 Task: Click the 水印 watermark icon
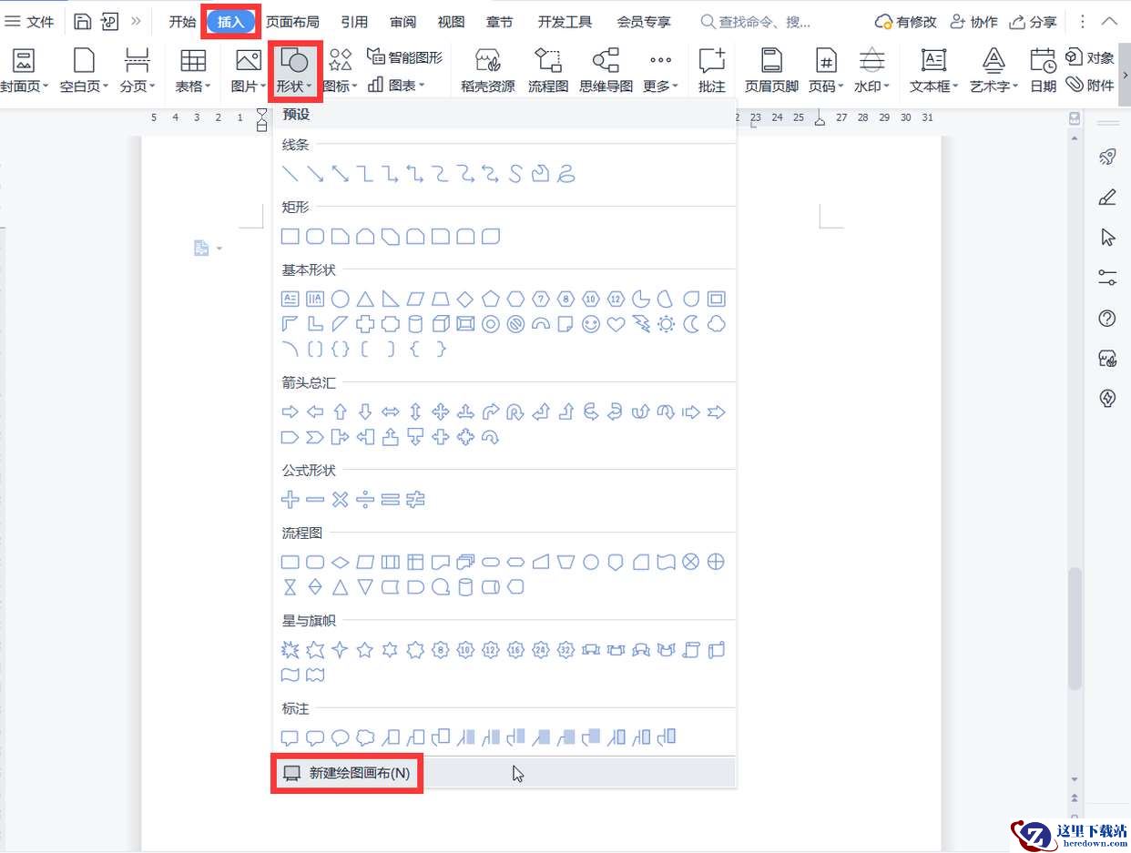click(x=872, y=61)
